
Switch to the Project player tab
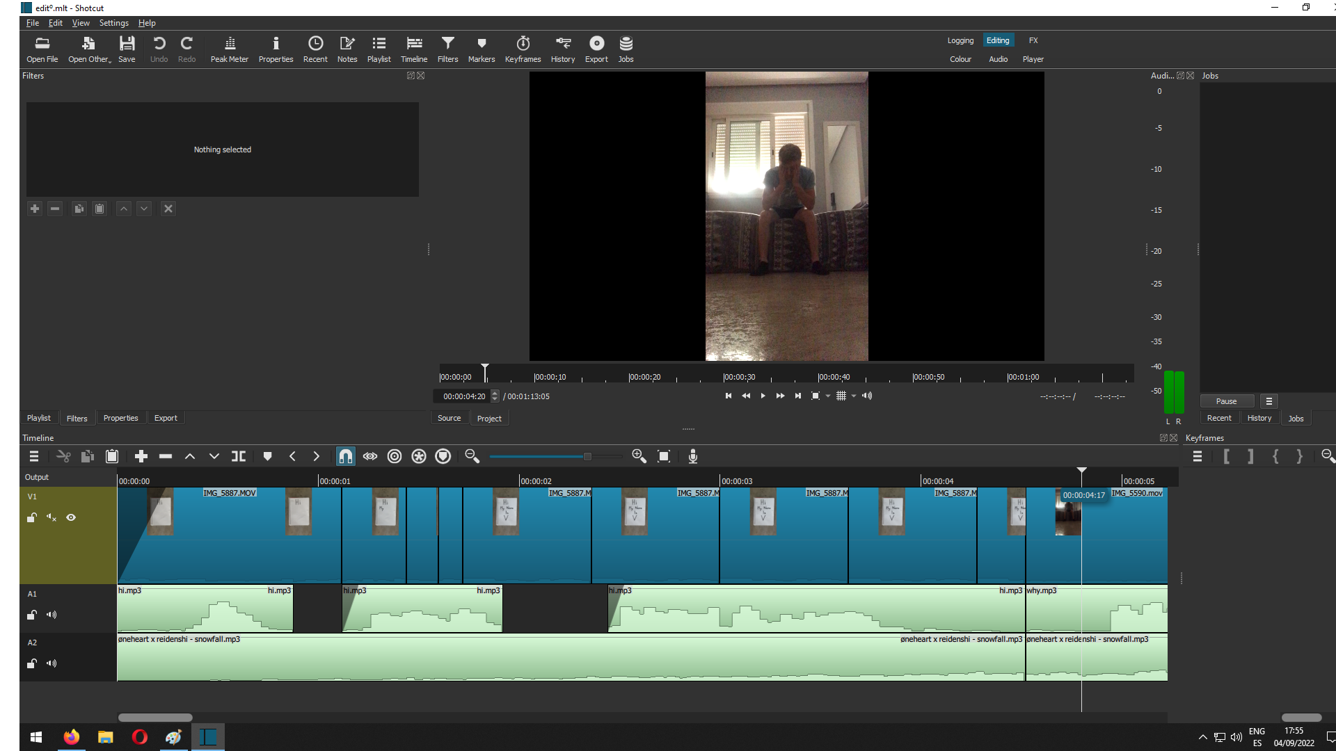click(x=489, y=418)
